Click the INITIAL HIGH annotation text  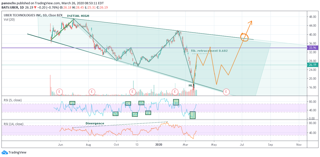[x=78, y=16]
